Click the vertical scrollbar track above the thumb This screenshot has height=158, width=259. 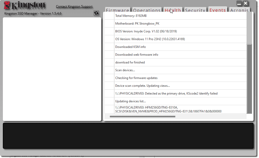click(249, 28)
